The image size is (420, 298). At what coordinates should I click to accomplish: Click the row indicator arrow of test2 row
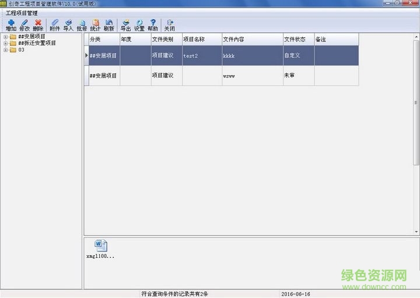coord(86,55)
